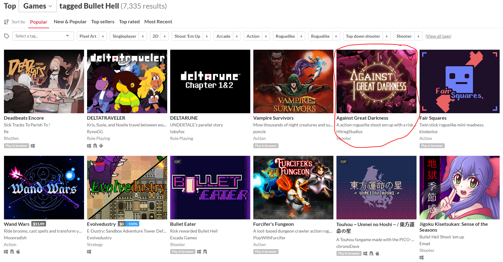Image resolution: width=503 pixels, height=262 pixels.
Task: Visit kindanice author page
Action: click(x=428, y=132)
